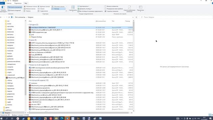Open the Параметры options button

point(140,9)
